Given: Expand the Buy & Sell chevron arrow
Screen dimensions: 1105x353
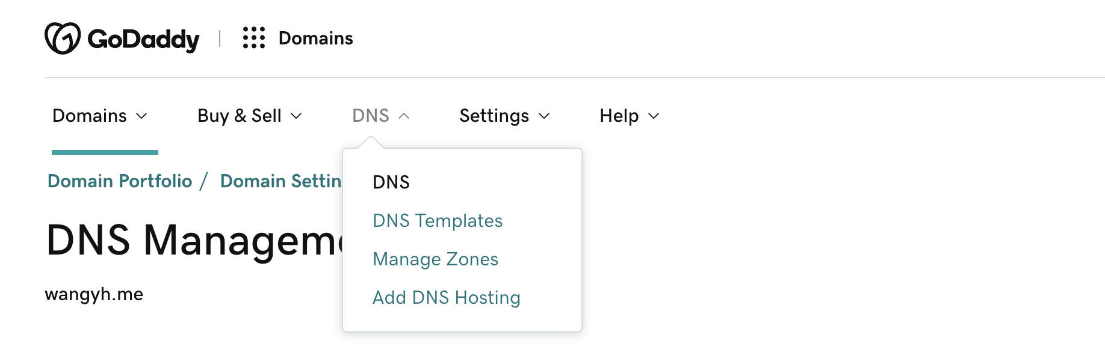Looking at the screenshot, I should pyautogui.click(x=296, y=116).
